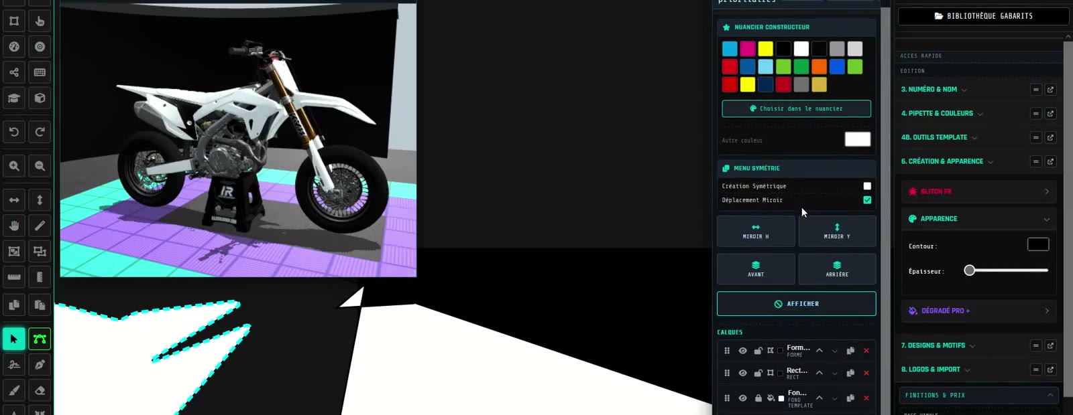1073x415 pixels.
Task: Expand 7. Designs & Motifs section
Action: (x=938, y=346)
